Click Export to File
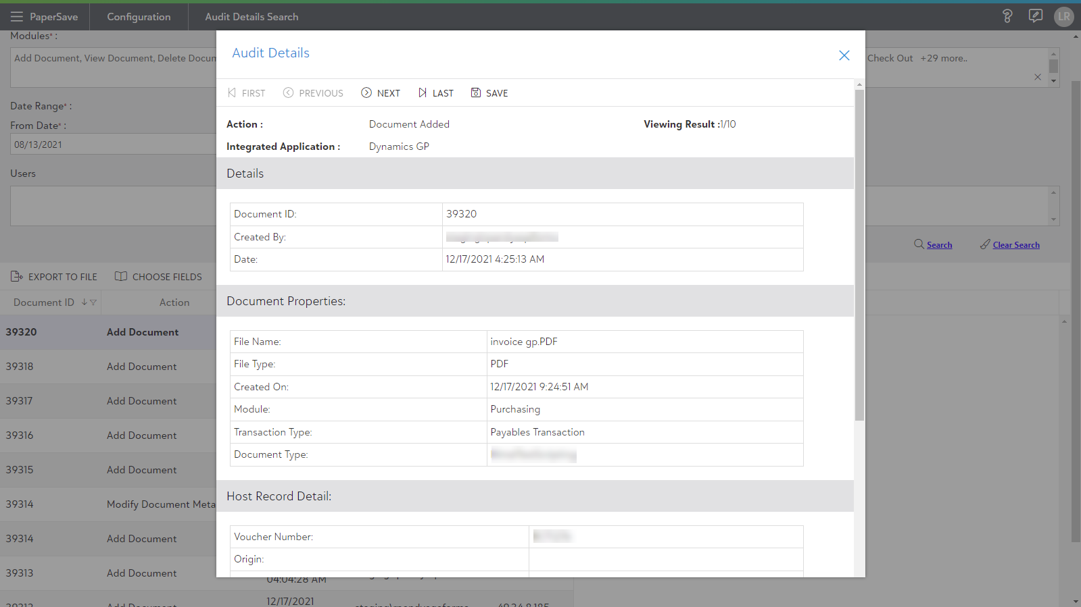1081x607 pixels. coord(54,277)
